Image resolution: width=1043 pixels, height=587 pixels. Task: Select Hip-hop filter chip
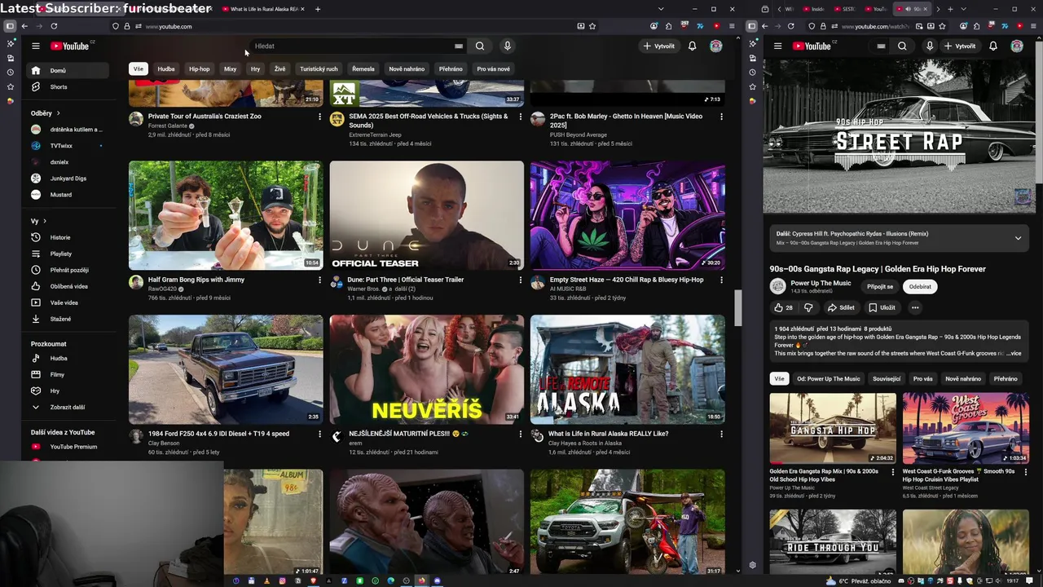[200, 69]
